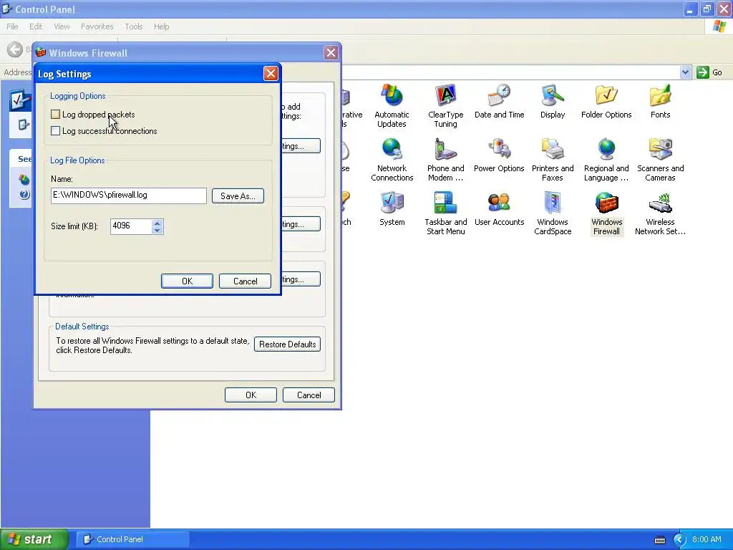733x550 pixels.
Task: Open the Start menu
Action: pyautogui.click(x=34, y=539)
